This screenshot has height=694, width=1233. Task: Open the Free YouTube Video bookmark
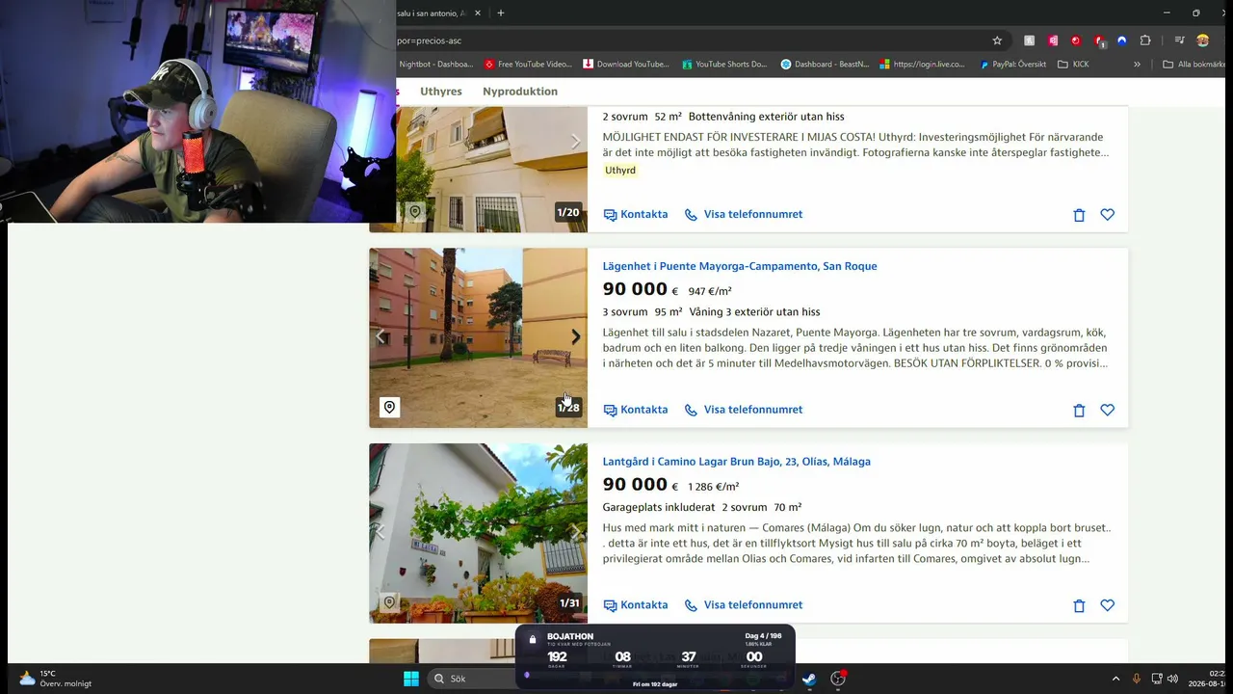[528, 65]
